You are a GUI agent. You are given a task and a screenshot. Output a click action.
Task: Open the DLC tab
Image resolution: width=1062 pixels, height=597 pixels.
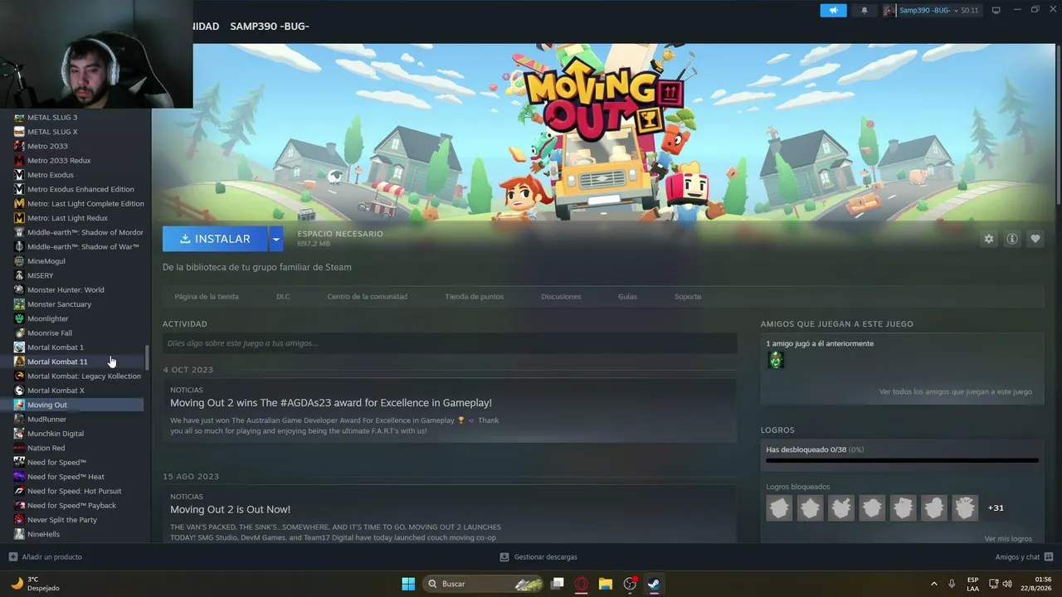coord(283,296)
